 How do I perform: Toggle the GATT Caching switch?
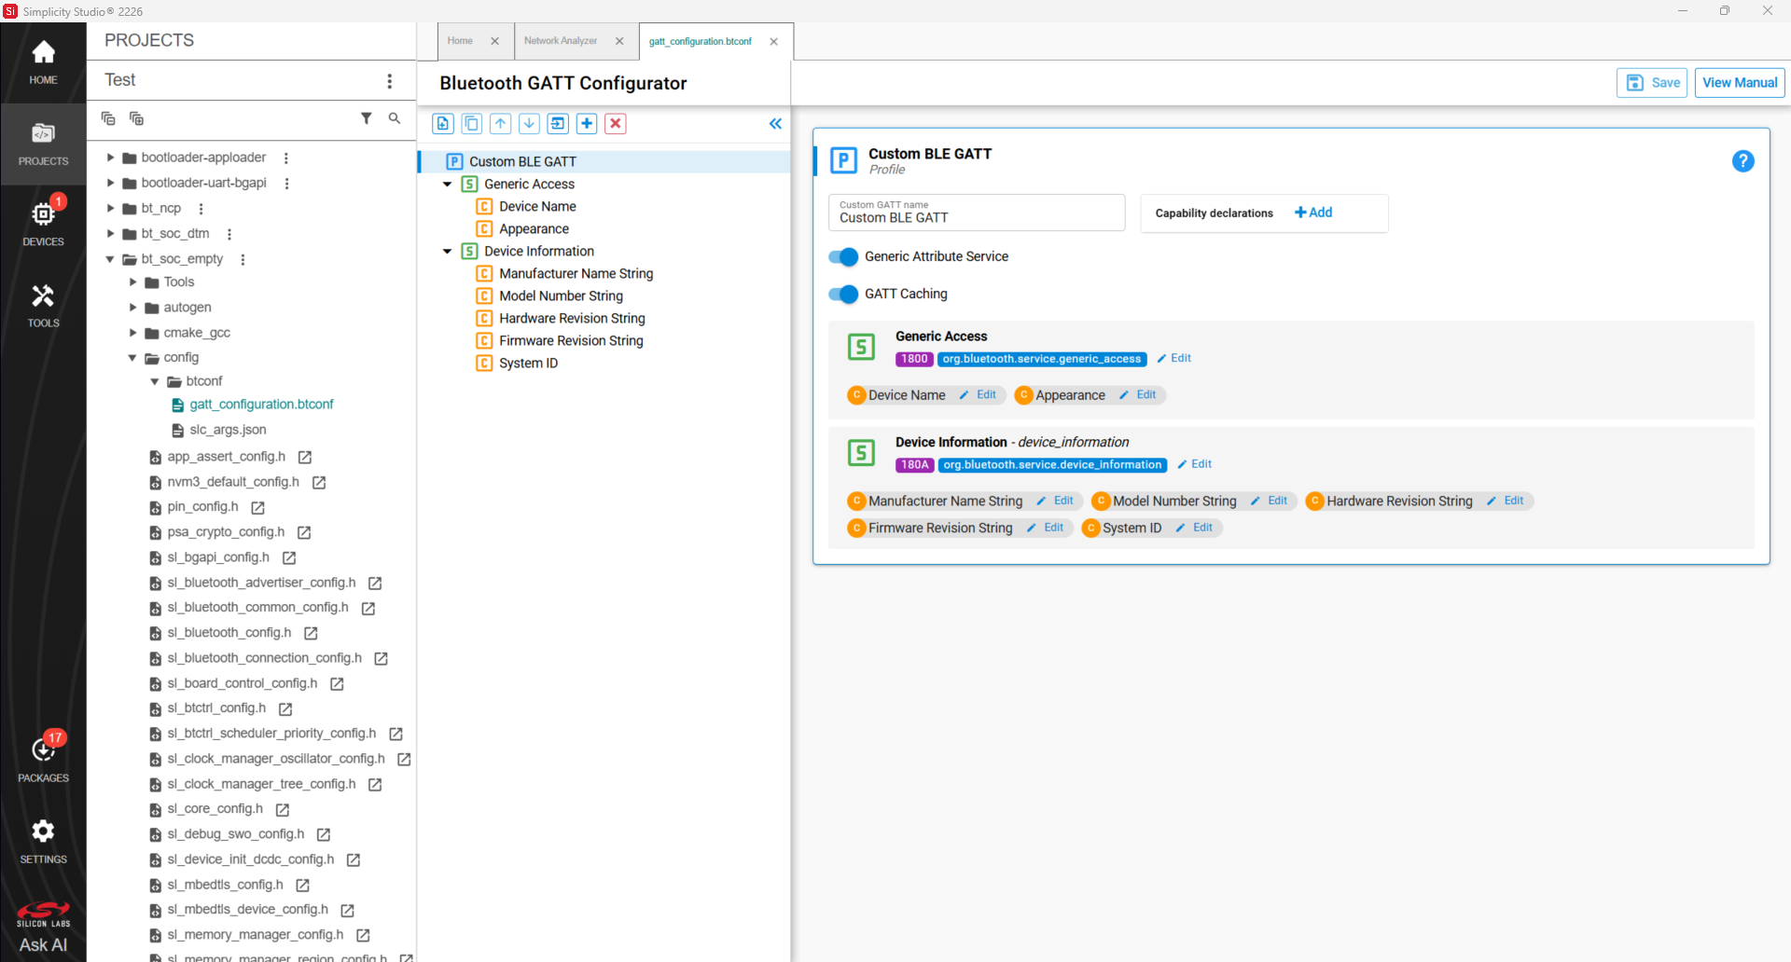coord(843,294)
